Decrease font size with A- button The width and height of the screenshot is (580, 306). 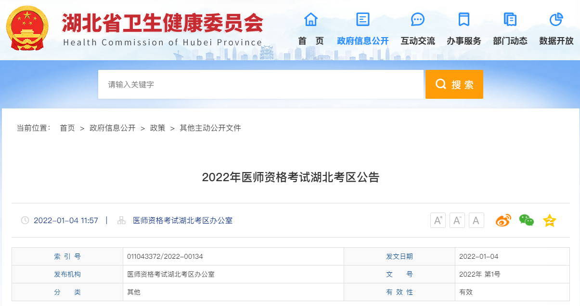(x=457, y=220)
